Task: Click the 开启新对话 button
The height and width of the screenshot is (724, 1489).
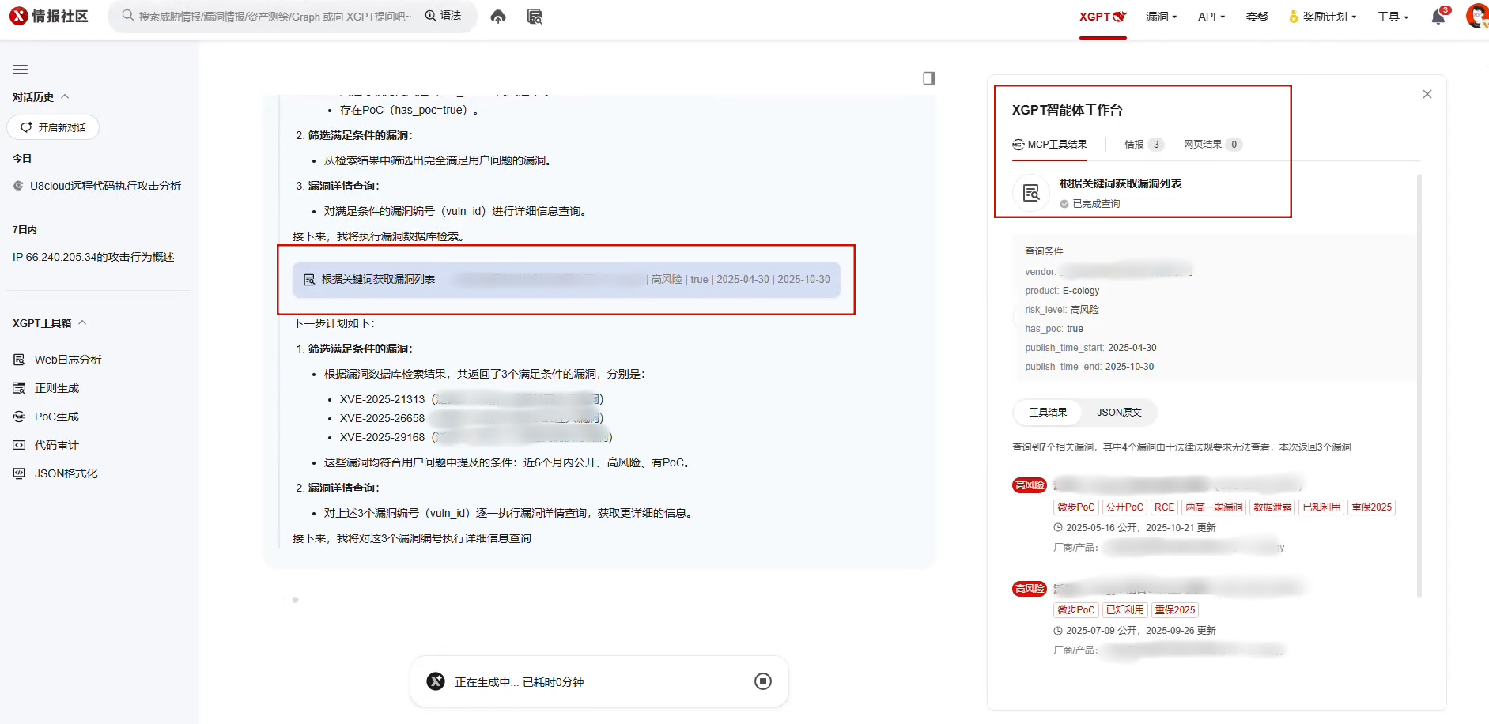Action: [x=53, y=127]
